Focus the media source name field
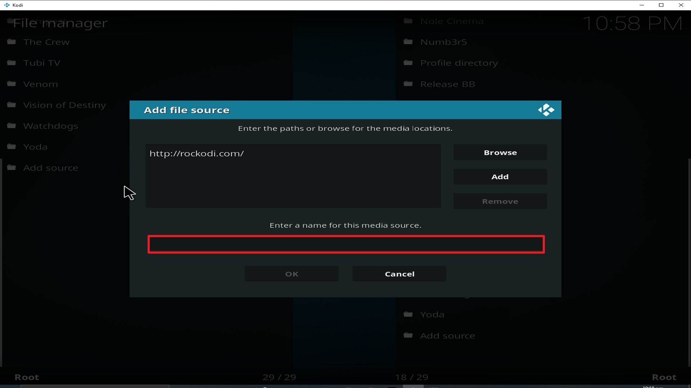Viewport: 691px width, 388px height. tap(346, 244)
